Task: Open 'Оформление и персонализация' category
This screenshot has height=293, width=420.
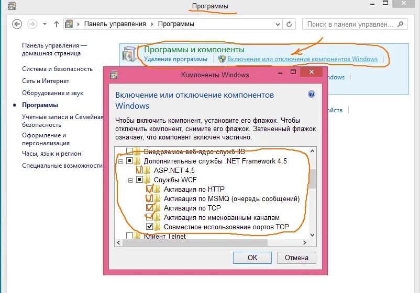Action: (x=46, y=139)
